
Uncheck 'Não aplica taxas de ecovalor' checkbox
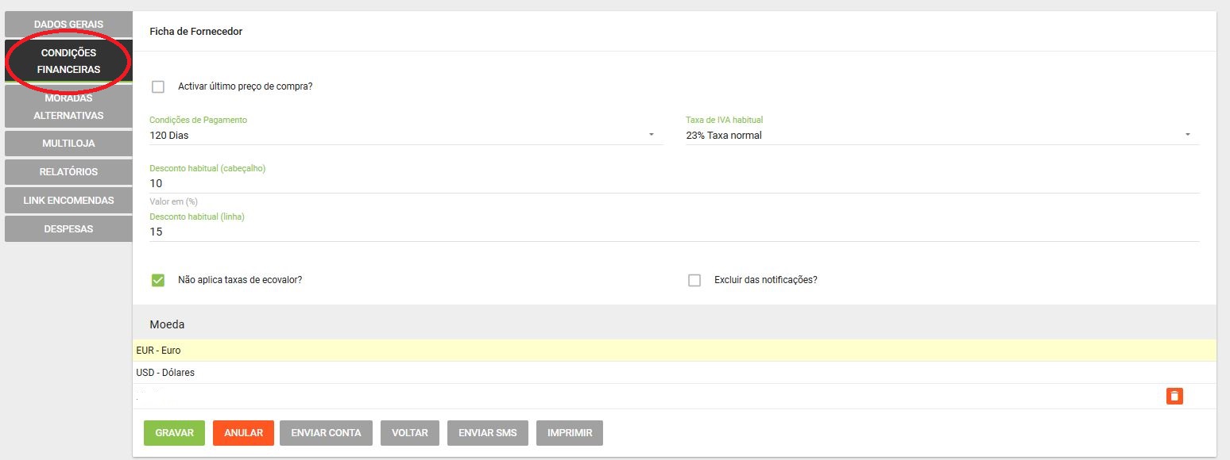pos(158,280)
